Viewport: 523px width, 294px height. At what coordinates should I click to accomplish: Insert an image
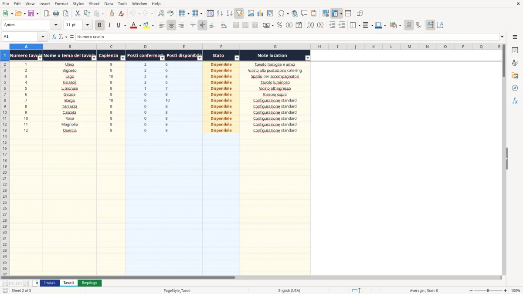[x=251, y=14]
